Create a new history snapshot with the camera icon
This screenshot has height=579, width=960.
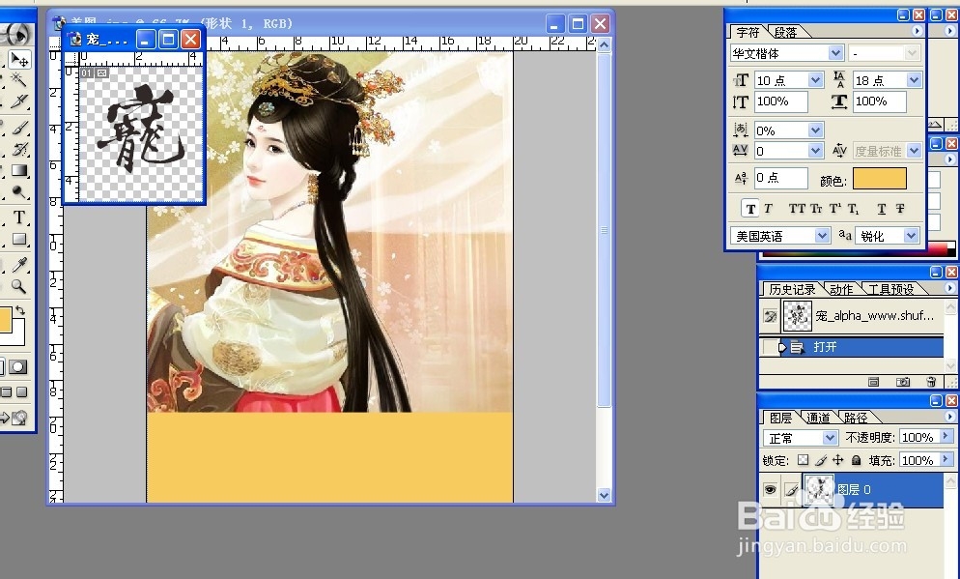click(902, 382)
